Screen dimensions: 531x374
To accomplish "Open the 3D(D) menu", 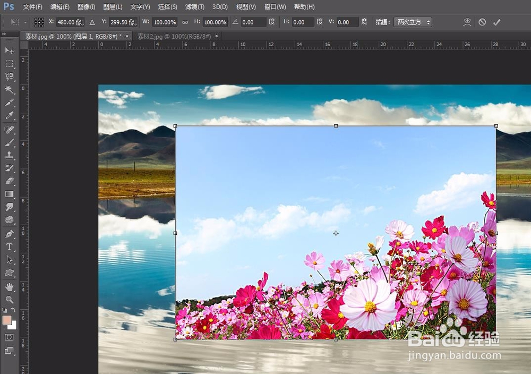I will [x=220, y=7].
